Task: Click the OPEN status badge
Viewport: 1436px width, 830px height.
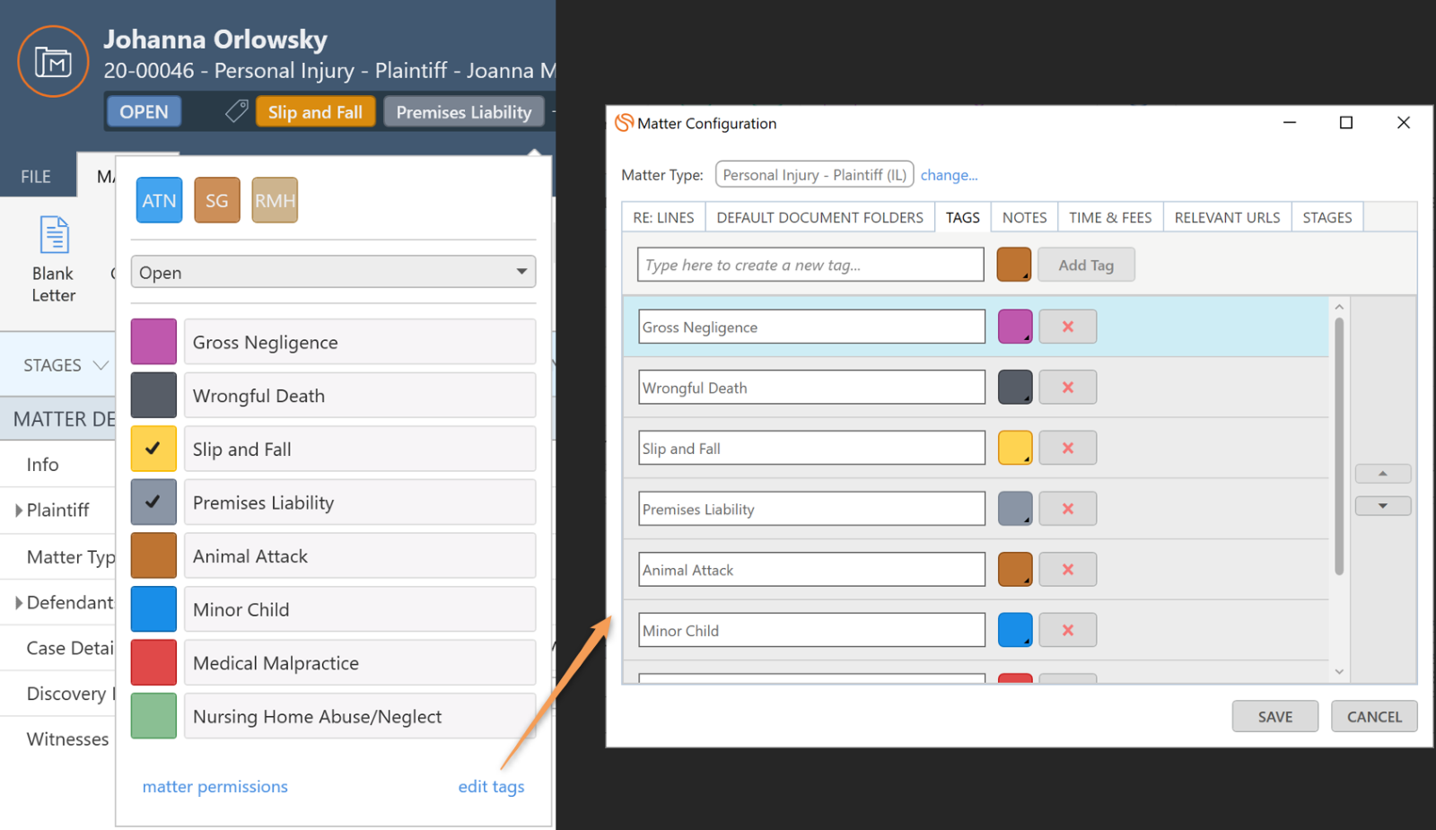Action: click(144, 111)
